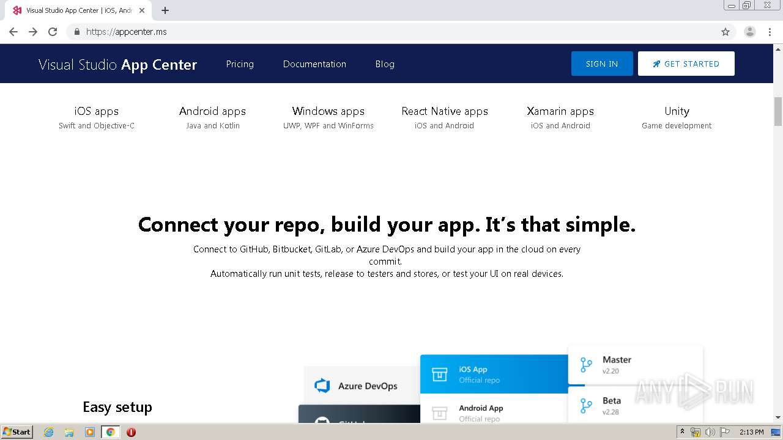The height and width of the screenshot is (440, 783).
Task: Open the Blog link
Action: [385, 64]
